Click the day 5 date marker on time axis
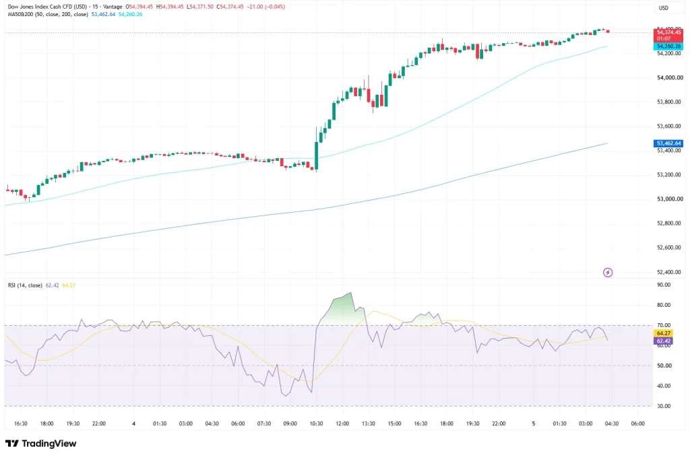Image resolution: width=690 pixels, height=457 pixels. [x=534, y=423]
